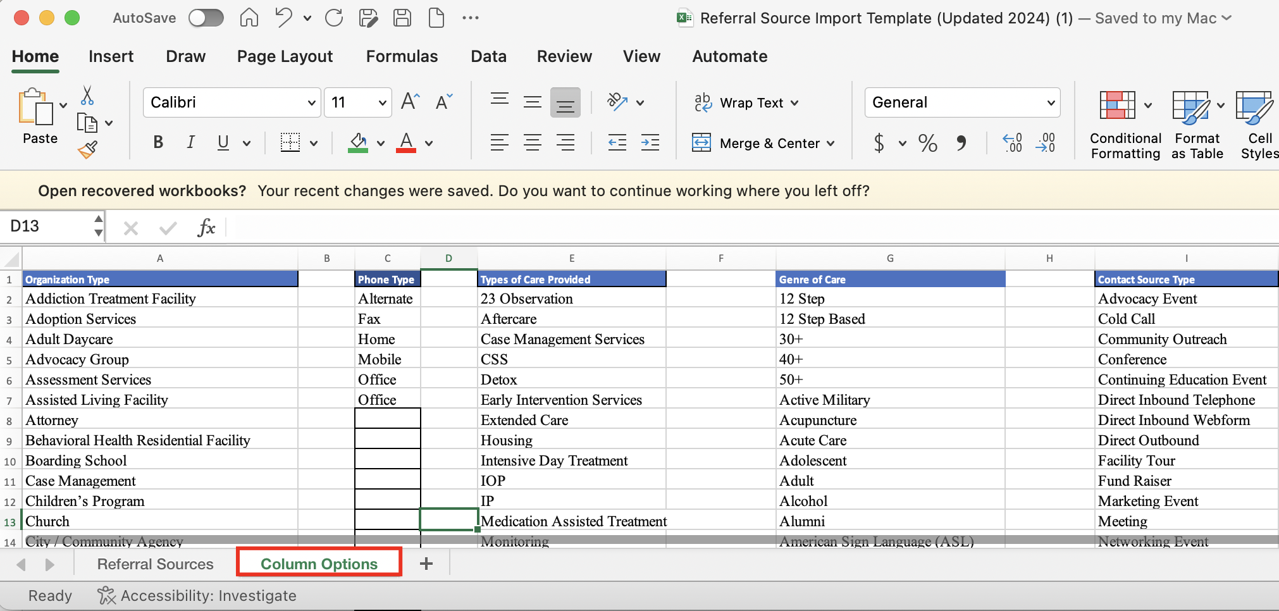Image resolution: width=1279 pixels, height=611 pixels.
Task: Click the Insert Function fx icon
Action: (206, 227)
